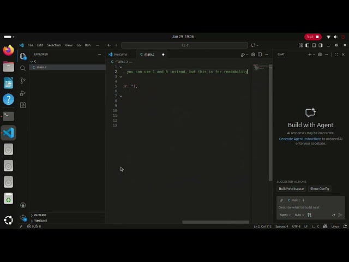349x262 pixels.
Task: Go forward using the navigation arrow
Action: 116,45
